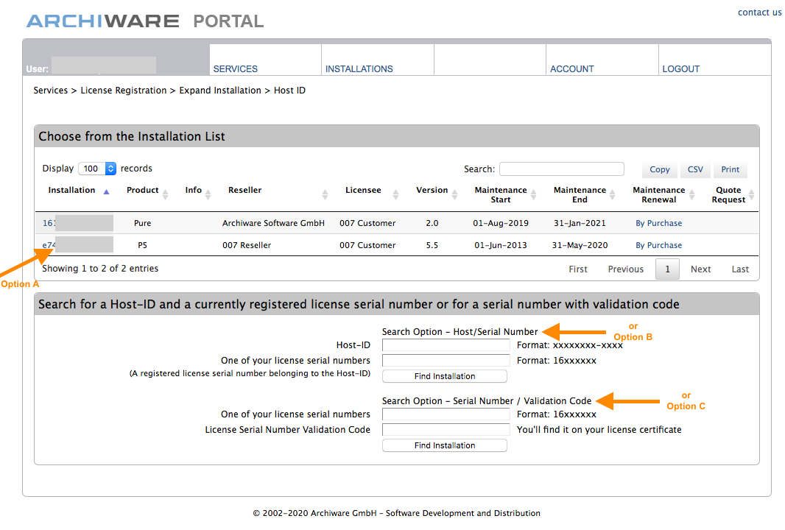Viewport: 785px width, 530px height.
Task: Open installation link starting with e74
Action: (x=49, y=245)
